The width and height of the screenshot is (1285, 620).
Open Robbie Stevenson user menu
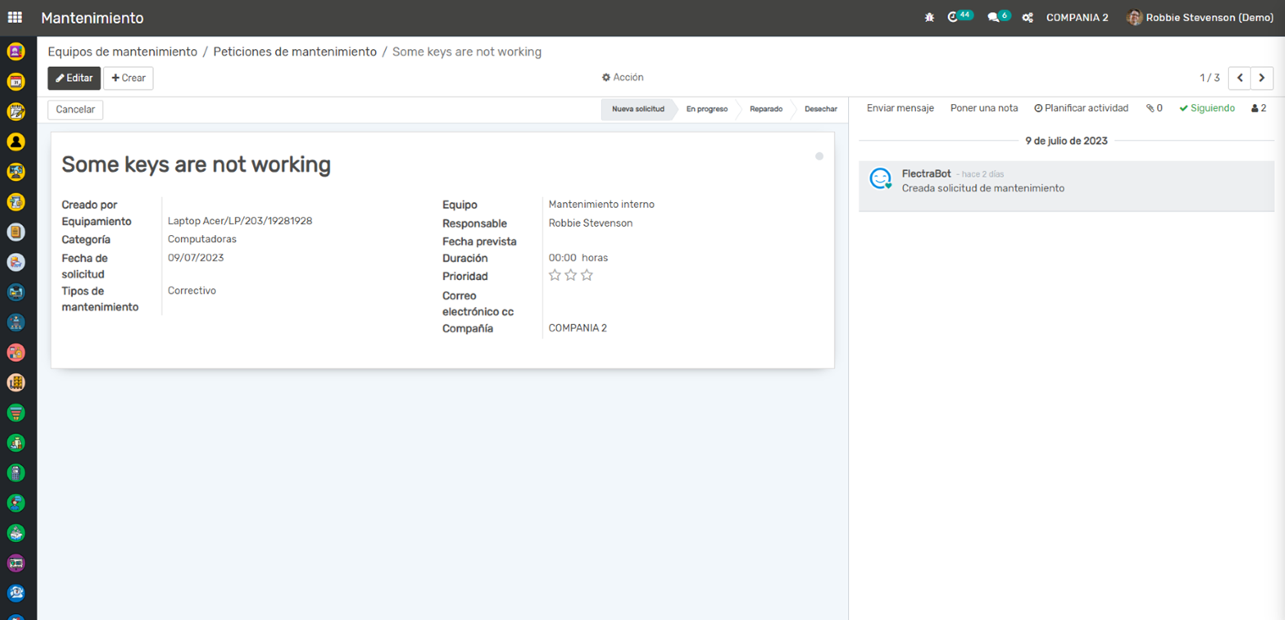[1200, 18]
